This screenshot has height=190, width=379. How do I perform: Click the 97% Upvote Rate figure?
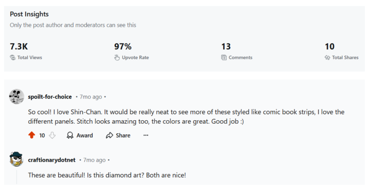click(123, 46)
